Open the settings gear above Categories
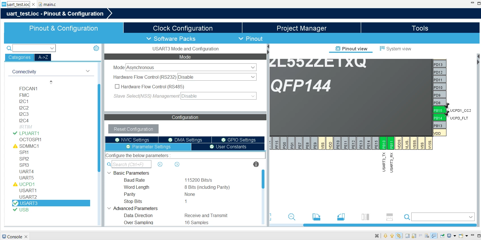 pos(96,48)
